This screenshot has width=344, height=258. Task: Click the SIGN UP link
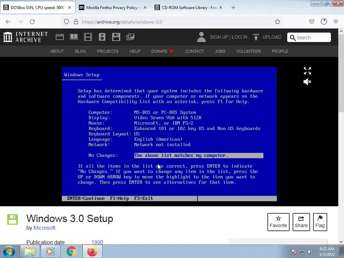click(219, 37)
